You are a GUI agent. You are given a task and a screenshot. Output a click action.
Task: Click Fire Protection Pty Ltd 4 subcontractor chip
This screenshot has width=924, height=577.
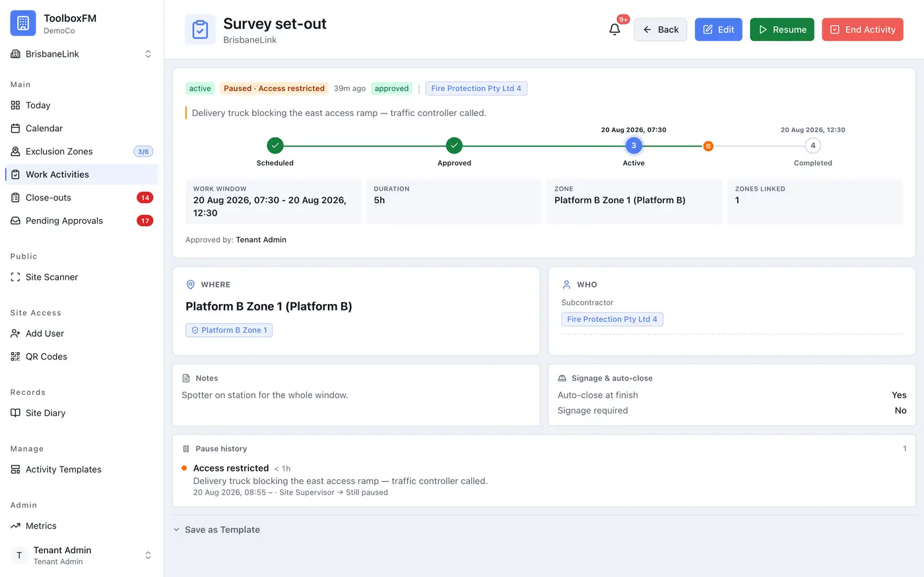pyautogui.click(x=612, y=319)
